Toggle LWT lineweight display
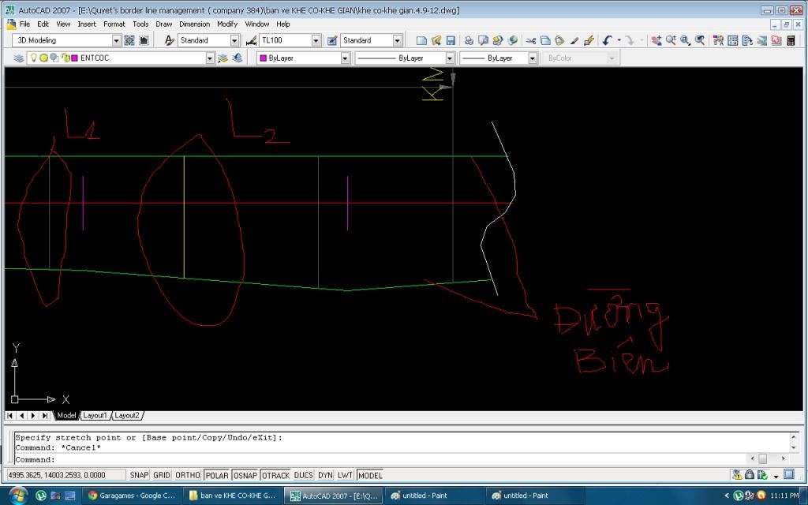 tap(345, 475)
